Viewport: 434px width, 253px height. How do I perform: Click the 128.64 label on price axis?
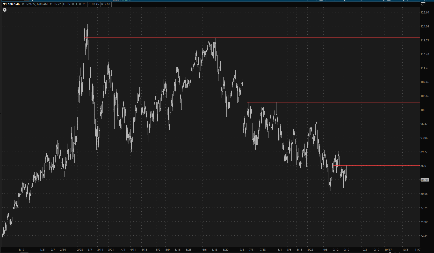coord(425,12)
